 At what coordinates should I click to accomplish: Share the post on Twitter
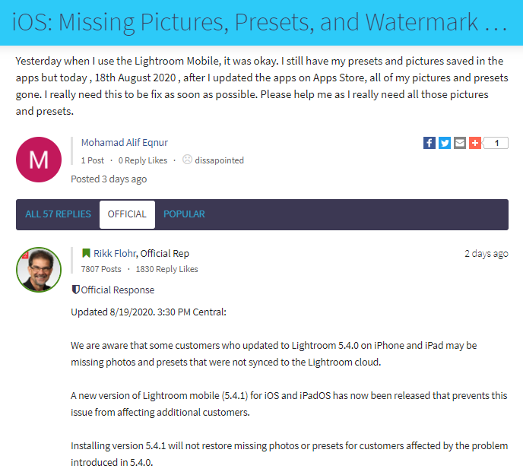click(445, 143)
